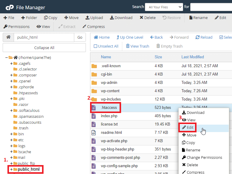Click Up One Level

[x=130, y=37]
